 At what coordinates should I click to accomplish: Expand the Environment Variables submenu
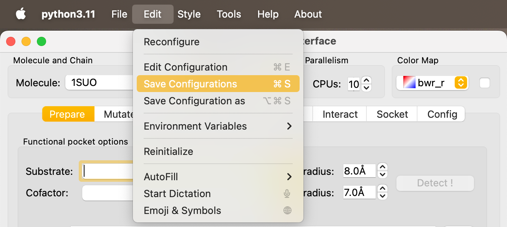coord(218,126)
